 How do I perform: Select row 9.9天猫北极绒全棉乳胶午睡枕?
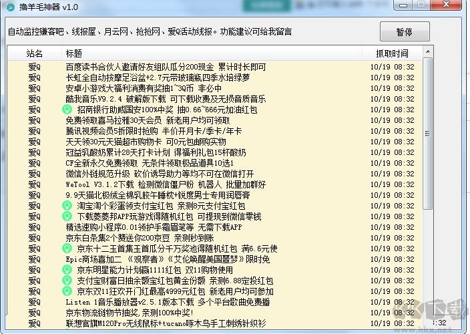click(215, 195)
